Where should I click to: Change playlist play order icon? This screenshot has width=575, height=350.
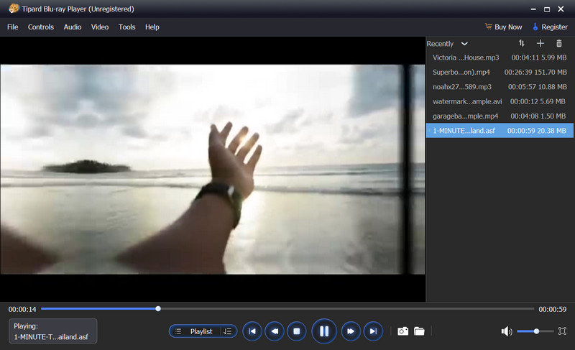click(x=228, y=331)
